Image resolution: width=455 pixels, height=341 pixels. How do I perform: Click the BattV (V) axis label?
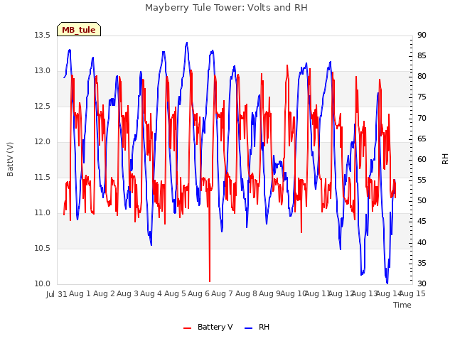10,159
